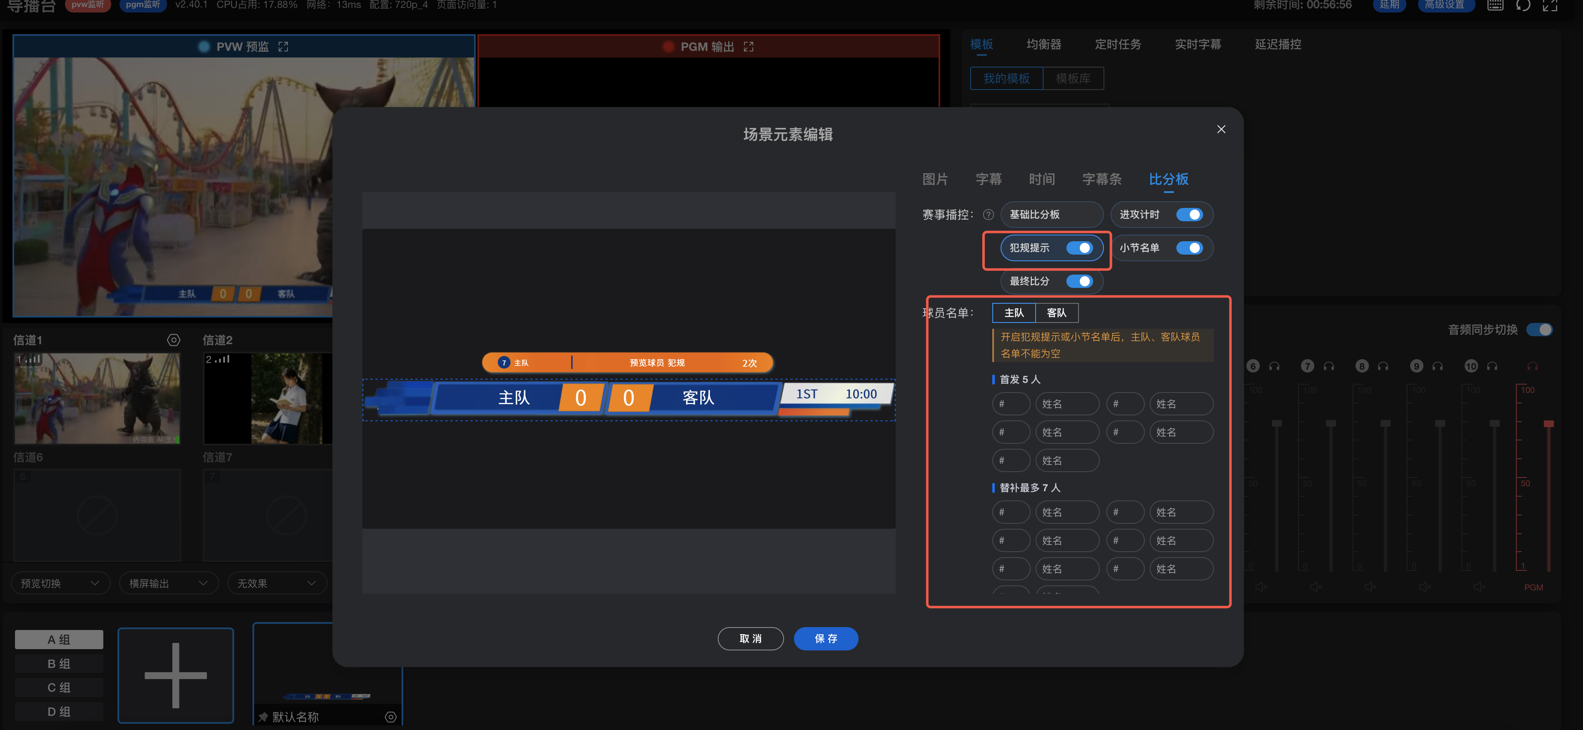The image size is (1583, 730).
Task: Select scene group B 组
Action: (59, 664)
